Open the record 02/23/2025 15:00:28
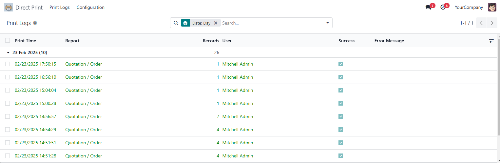Viewport: 500px width, 163px height. pos(35,103)
